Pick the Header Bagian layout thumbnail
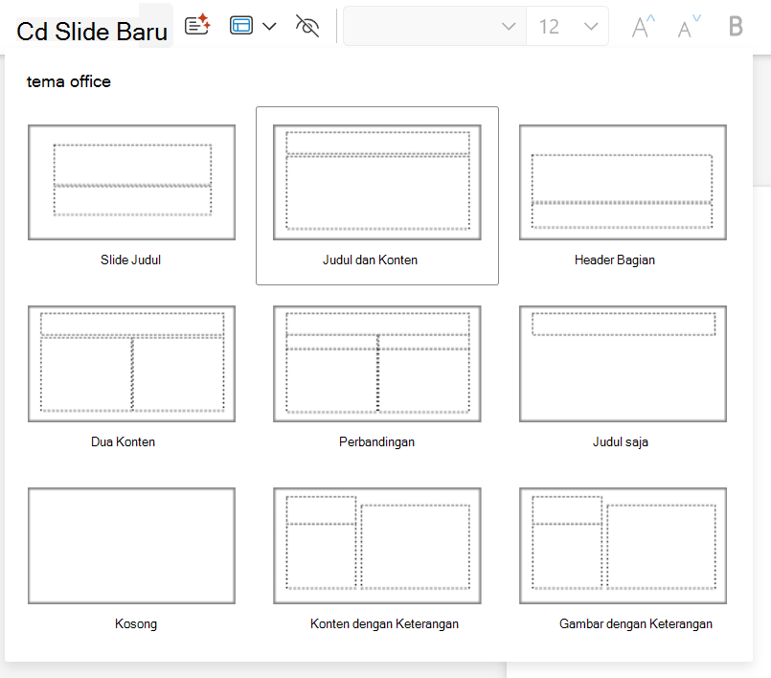The width and height of the screenshot is (771, 678). 623,182
